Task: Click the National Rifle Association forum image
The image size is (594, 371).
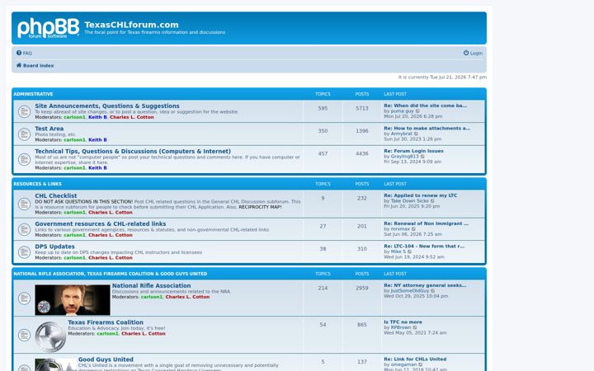Action: [x=73, y=300]
